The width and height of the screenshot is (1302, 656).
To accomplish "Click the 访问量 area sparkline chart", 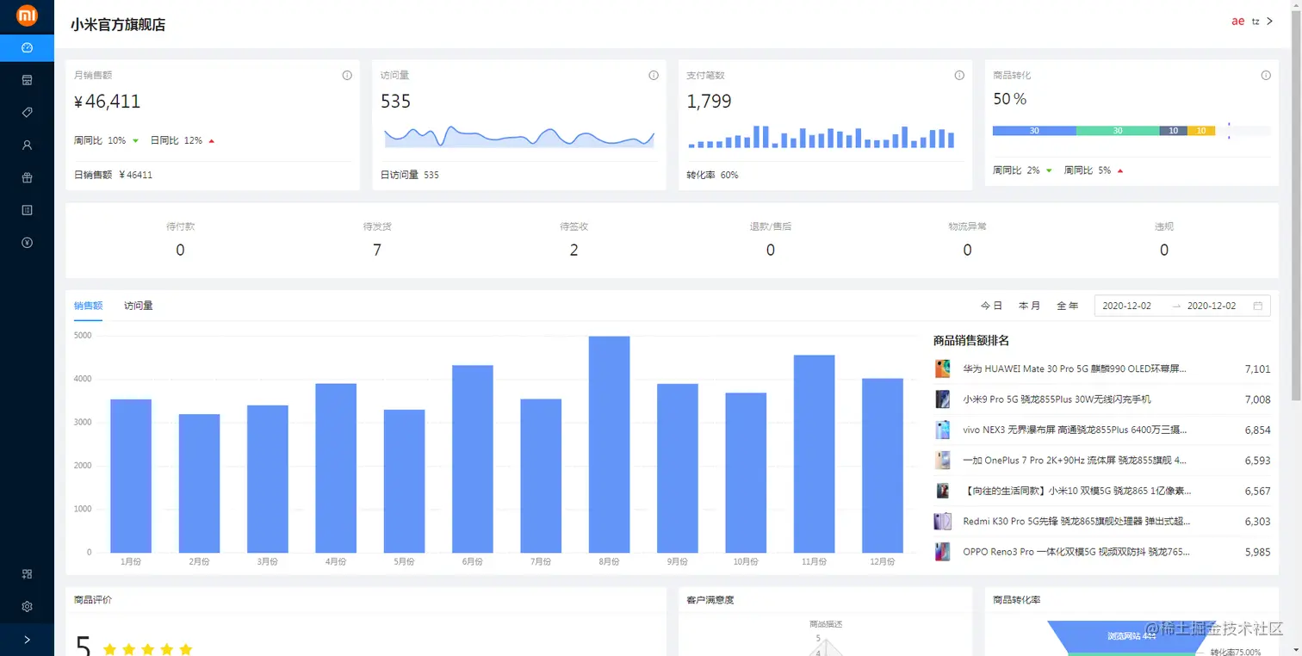I will point(519,137).
